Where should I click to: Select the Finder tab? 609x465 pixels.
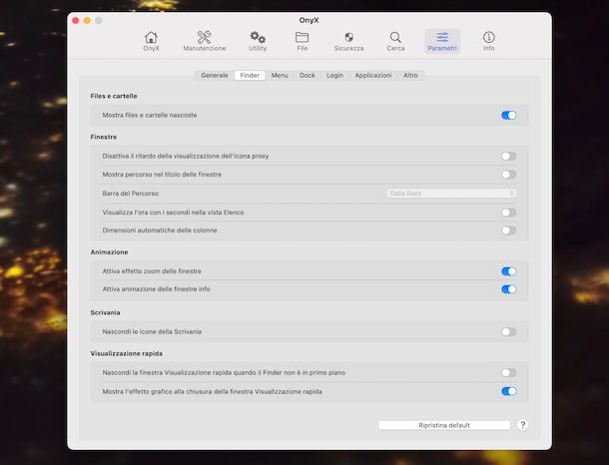click(x=250, y=75)
